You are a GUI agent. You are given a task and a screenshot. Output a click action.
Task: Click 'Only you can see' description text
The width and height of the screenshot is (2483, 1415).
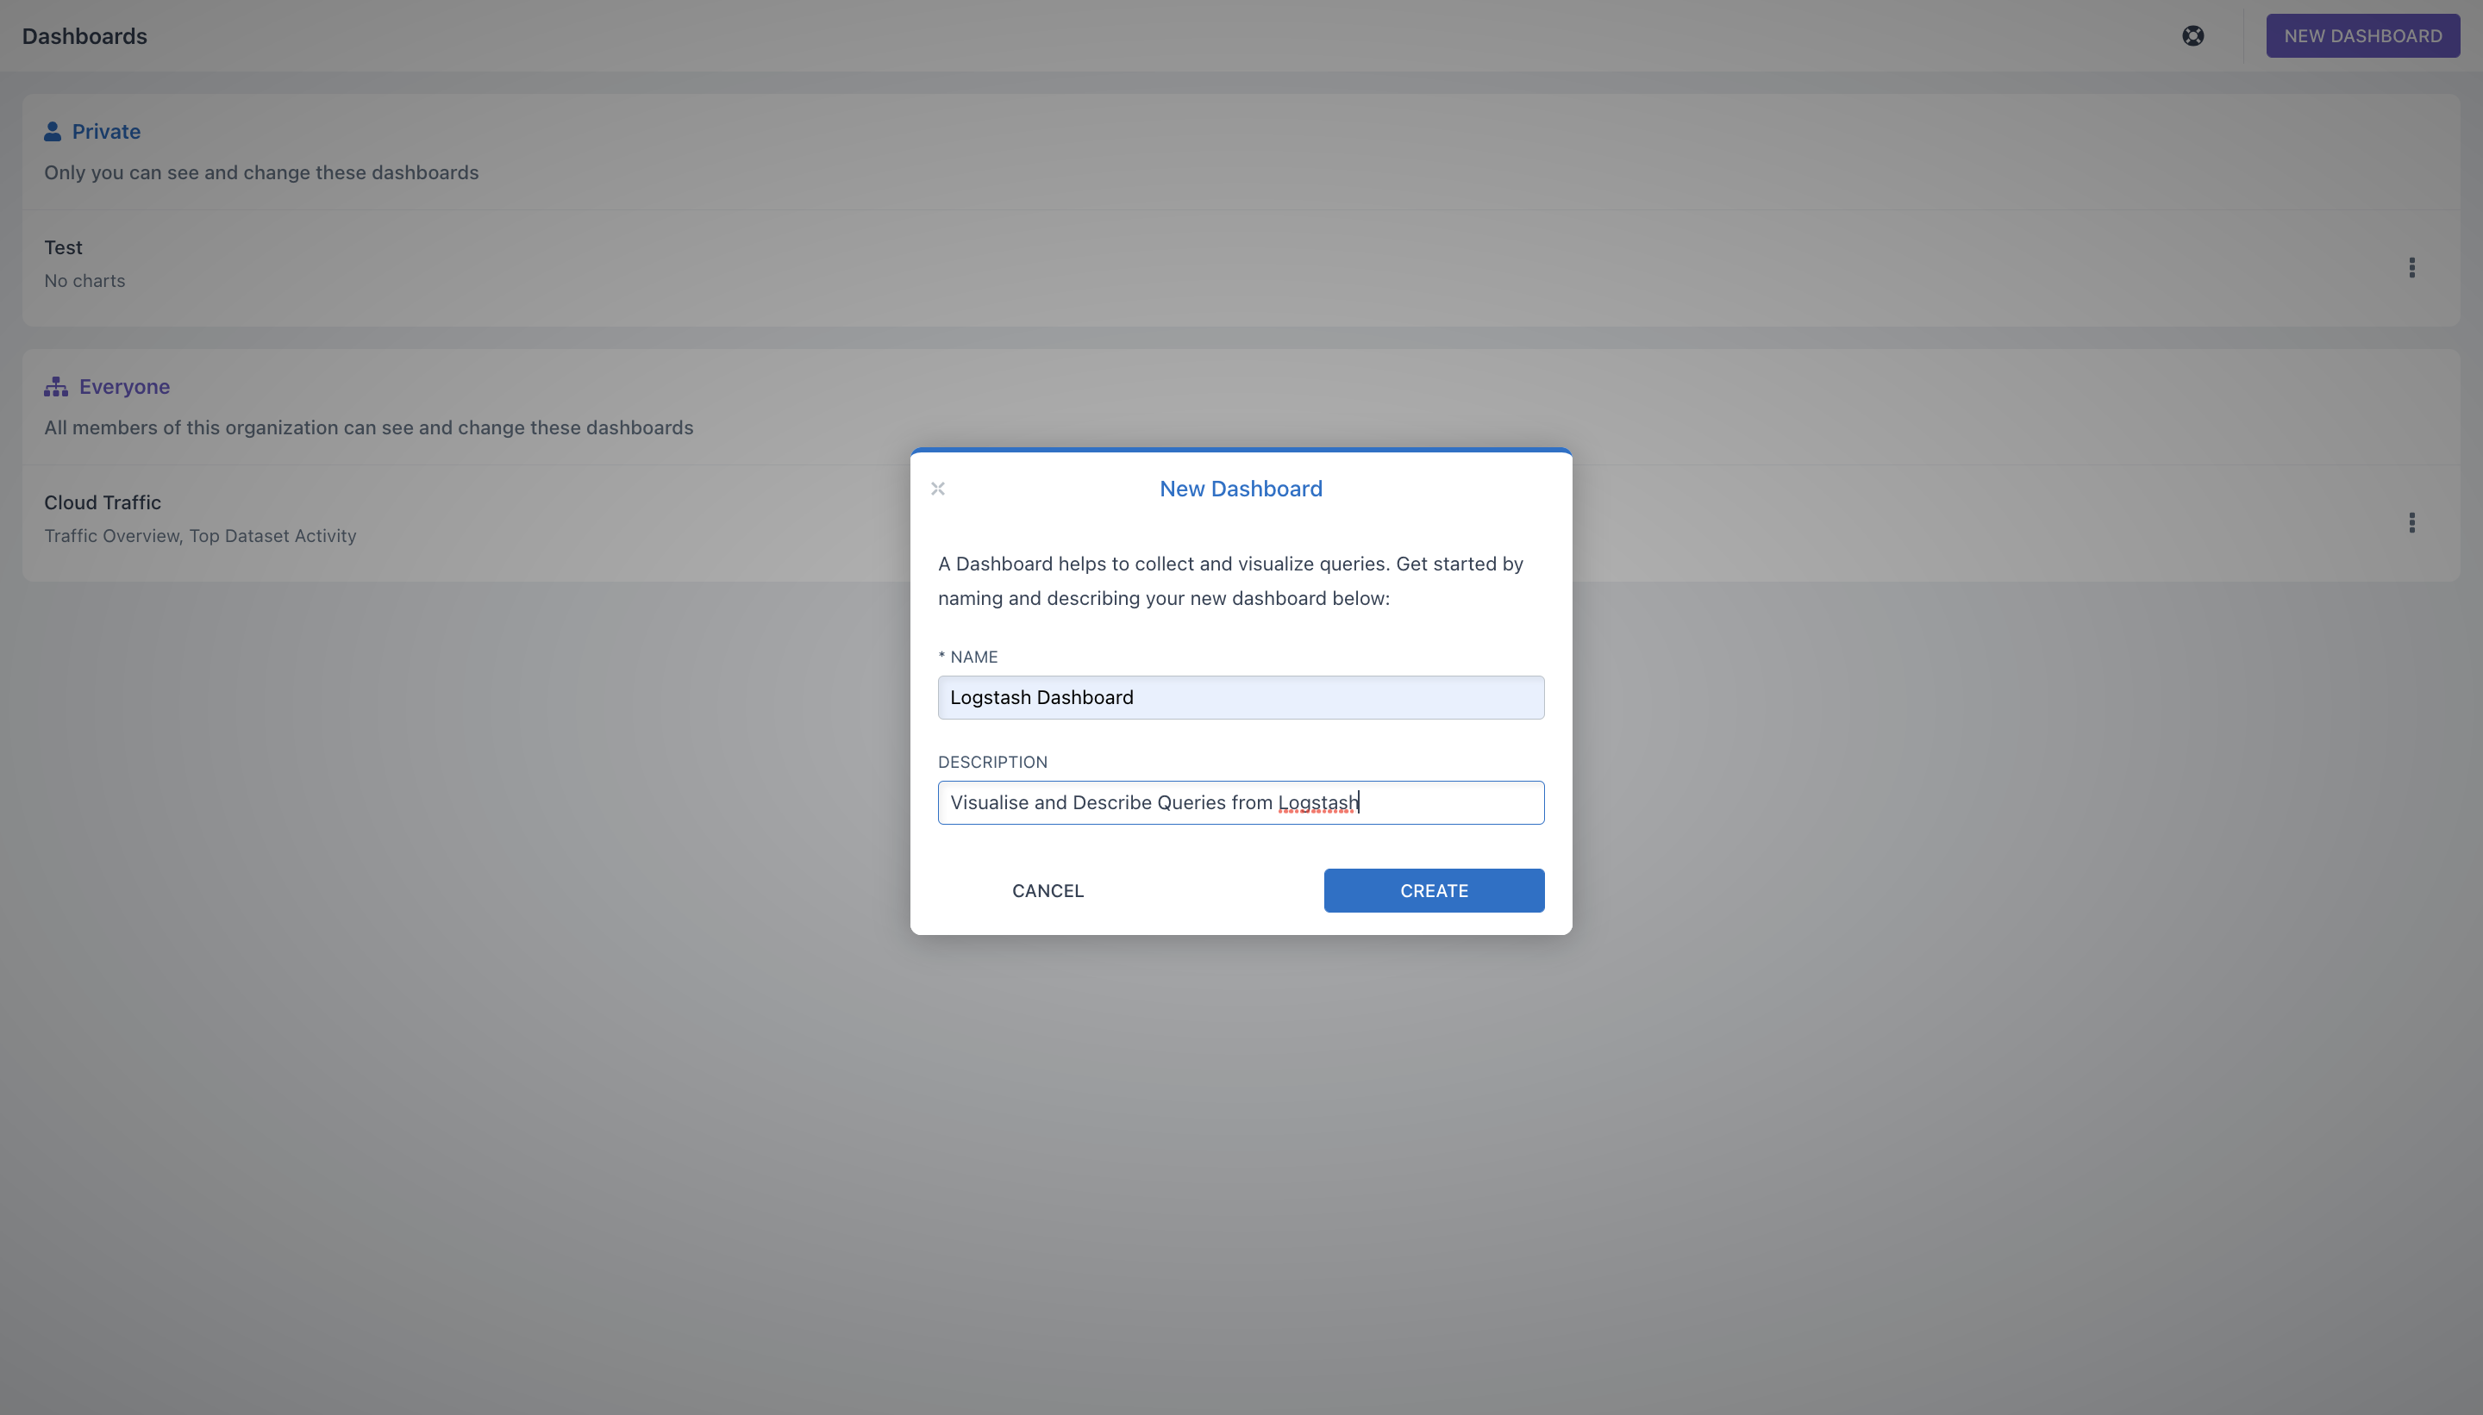point(261,173)
